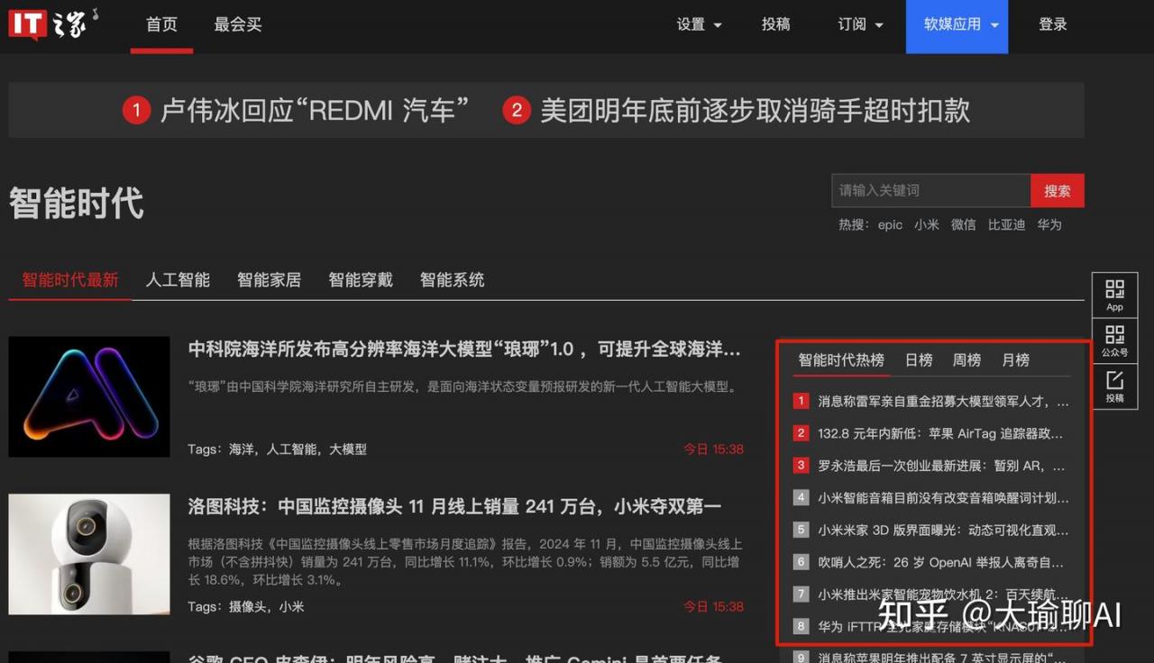Switch to 智能家居 tab
This screenshot has height=663, width=1154.
269,279
